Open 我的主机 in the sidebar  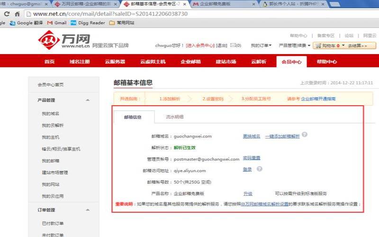pos(51,137)
